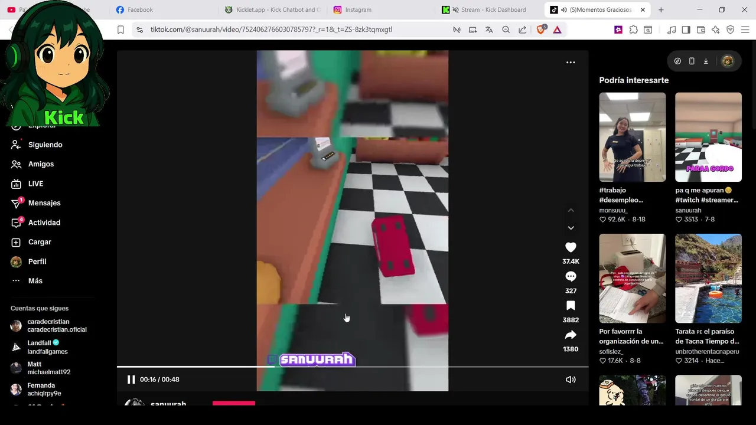The height and width of the screenshot is (425, 756).
Task: Click download desktop app icon
Action: point(706,61)
